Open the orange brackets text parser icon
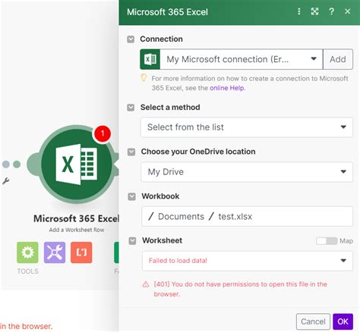Screen dimensions: 360x332 tap(81, 252)
